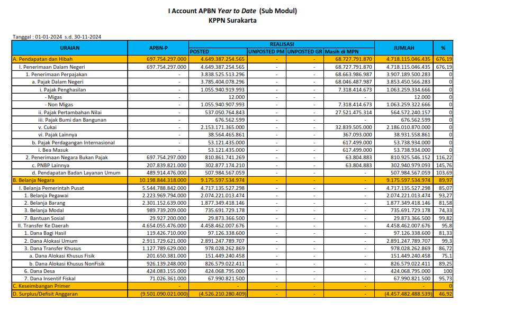Image resolution: width=513 pixels, height=311 pixels.
Task: Click the D. Surplus/Defisit Anggaran row label
Action: [45, 294]
